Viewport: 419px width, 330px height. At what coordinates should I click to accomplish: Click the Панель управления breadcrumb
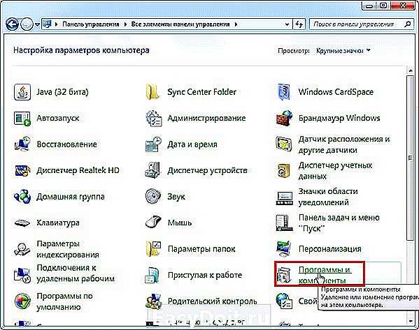[91, 24]
